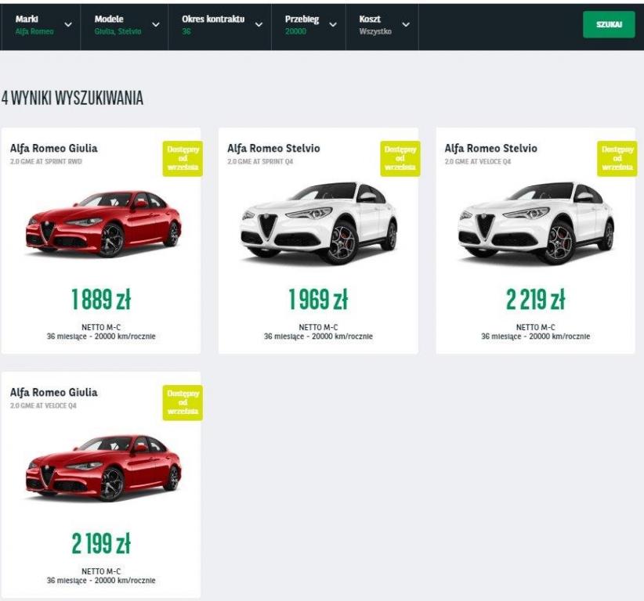Open the white Stelvio Veloce Q4 car image

click(x=536, y=224)
